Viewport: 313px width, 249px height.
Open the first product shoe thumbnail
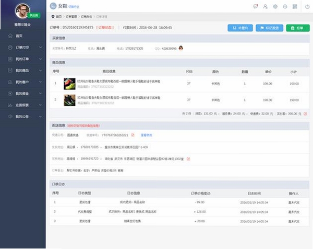click(x=69, y=84)
